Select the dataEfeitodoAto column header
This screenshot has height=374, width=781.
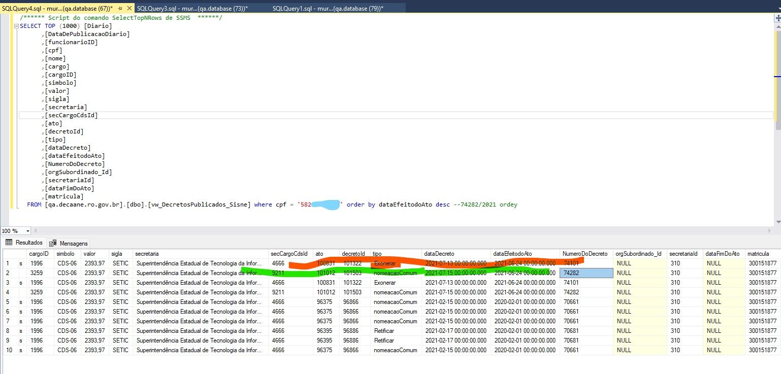click(526, 254)
